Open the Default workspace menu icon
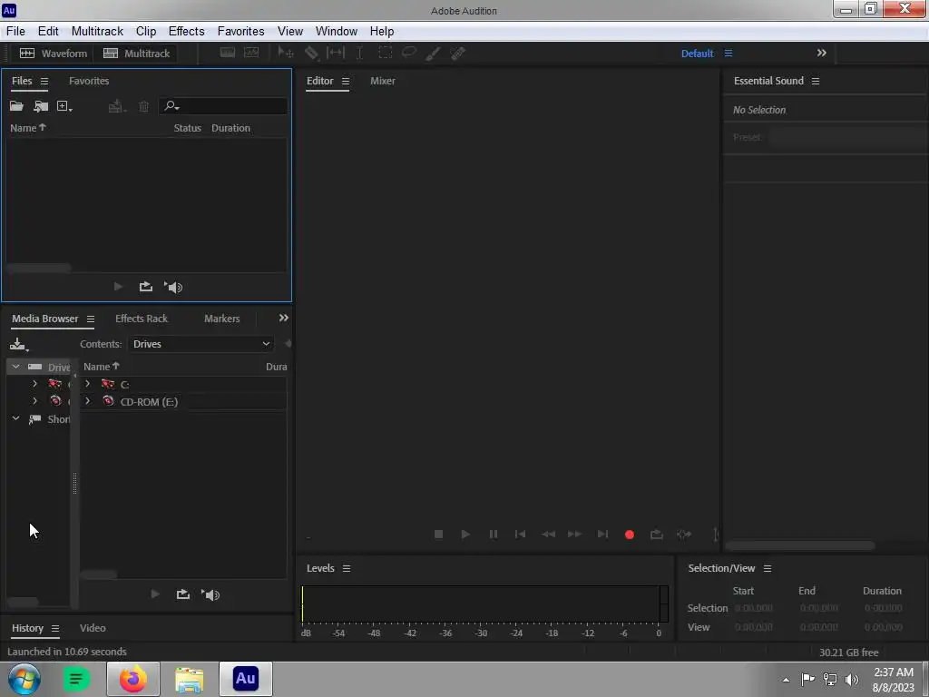Screen dimensions: 929x697 [729, 54]
